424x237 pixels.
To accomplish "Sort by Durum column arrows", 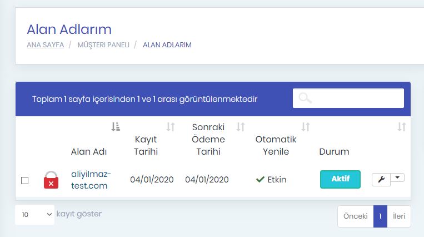I will pos(402,127).
